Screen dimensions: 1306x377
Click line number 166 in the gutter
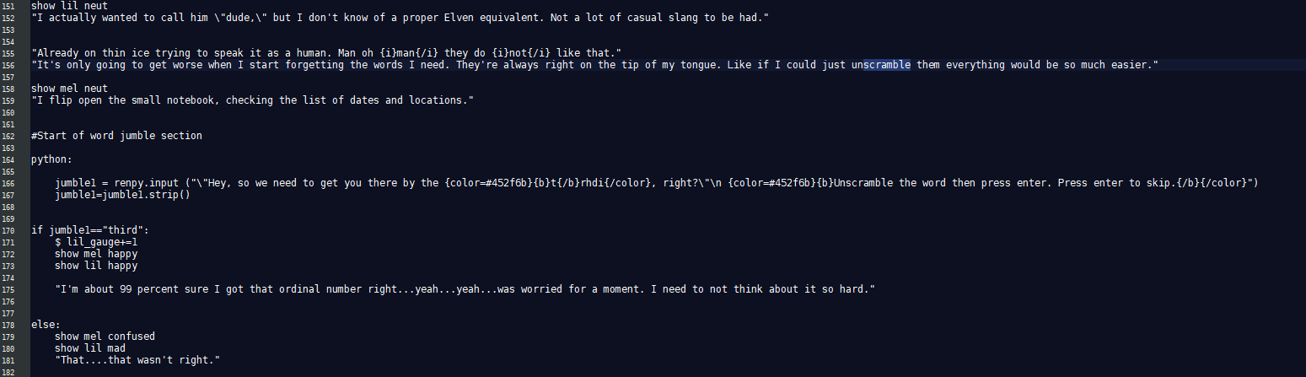tap(13, 183)
